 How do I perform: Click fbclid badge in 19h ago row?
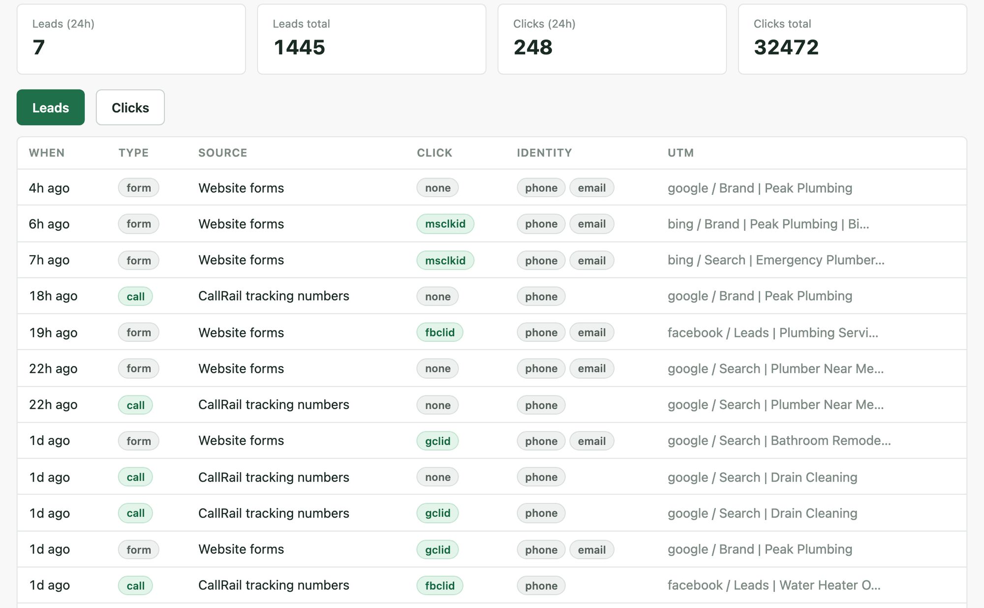[x=440, y=333]
